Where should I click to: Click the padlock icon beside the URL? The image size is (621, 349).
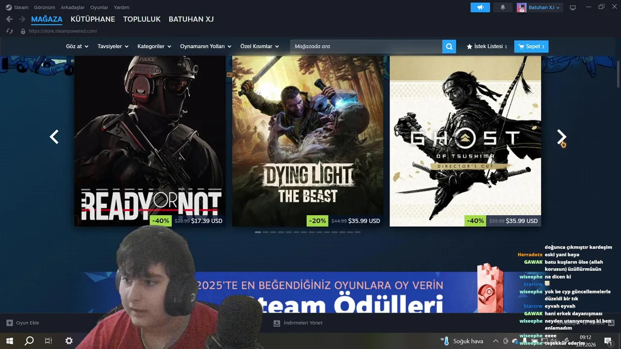(23, 31)
